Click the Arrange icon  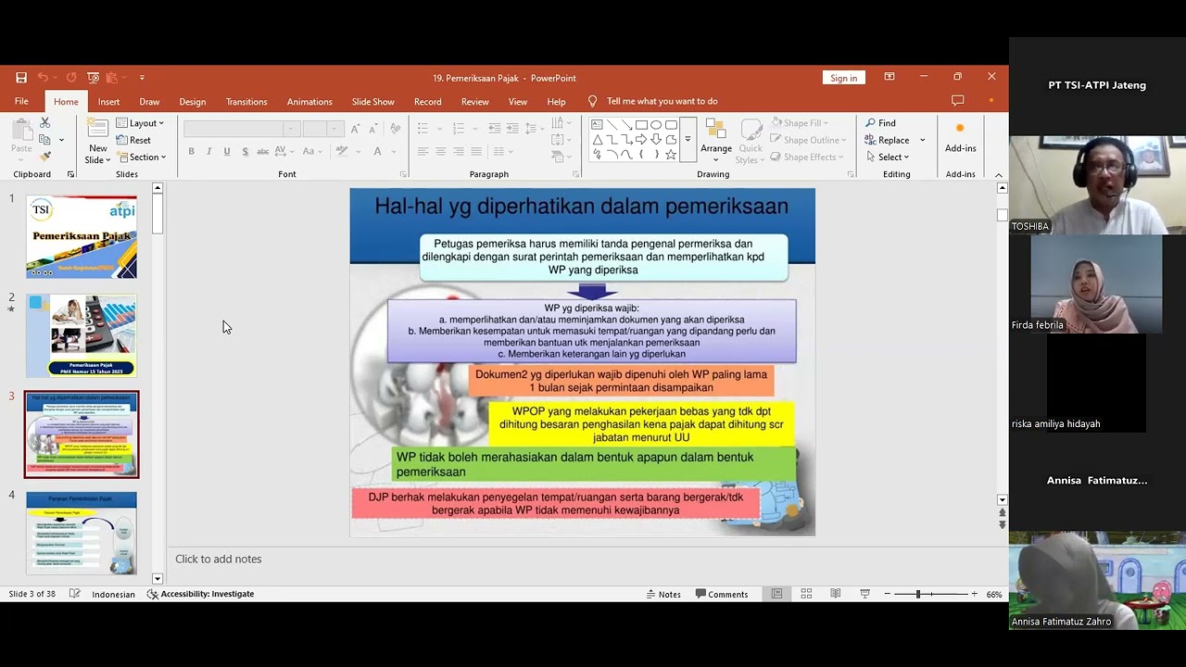(x=715, y=130)
